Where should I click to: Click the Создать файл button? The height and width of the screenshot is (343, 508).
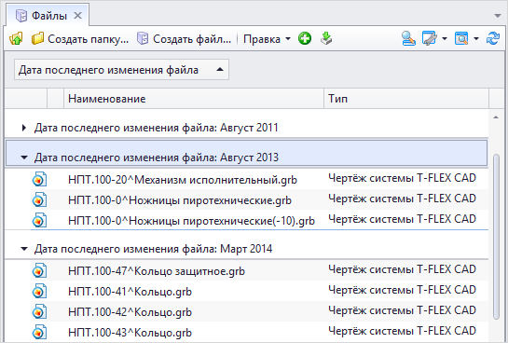point(184,39)
